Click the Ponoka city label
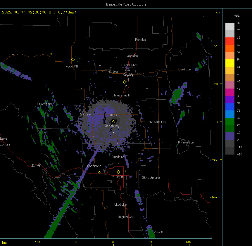 tap(140, 40)
